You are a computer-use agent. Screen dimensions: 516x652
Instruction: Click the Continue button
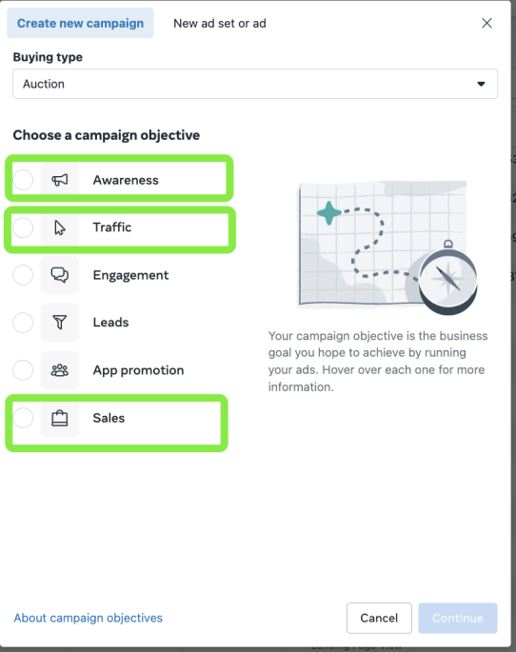[x=458, y=618]
